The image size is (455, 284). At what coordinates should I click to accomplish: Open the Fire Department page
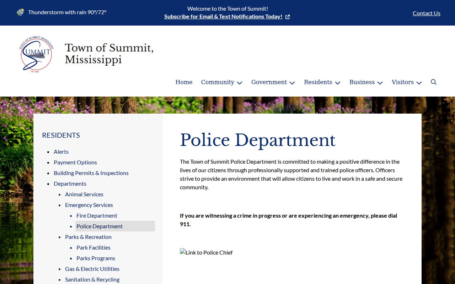pyautogui.click(x=97, y=215)
